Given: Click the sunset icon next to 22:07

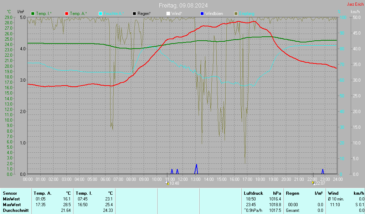Looking at the screenshot, I should 314,183.
